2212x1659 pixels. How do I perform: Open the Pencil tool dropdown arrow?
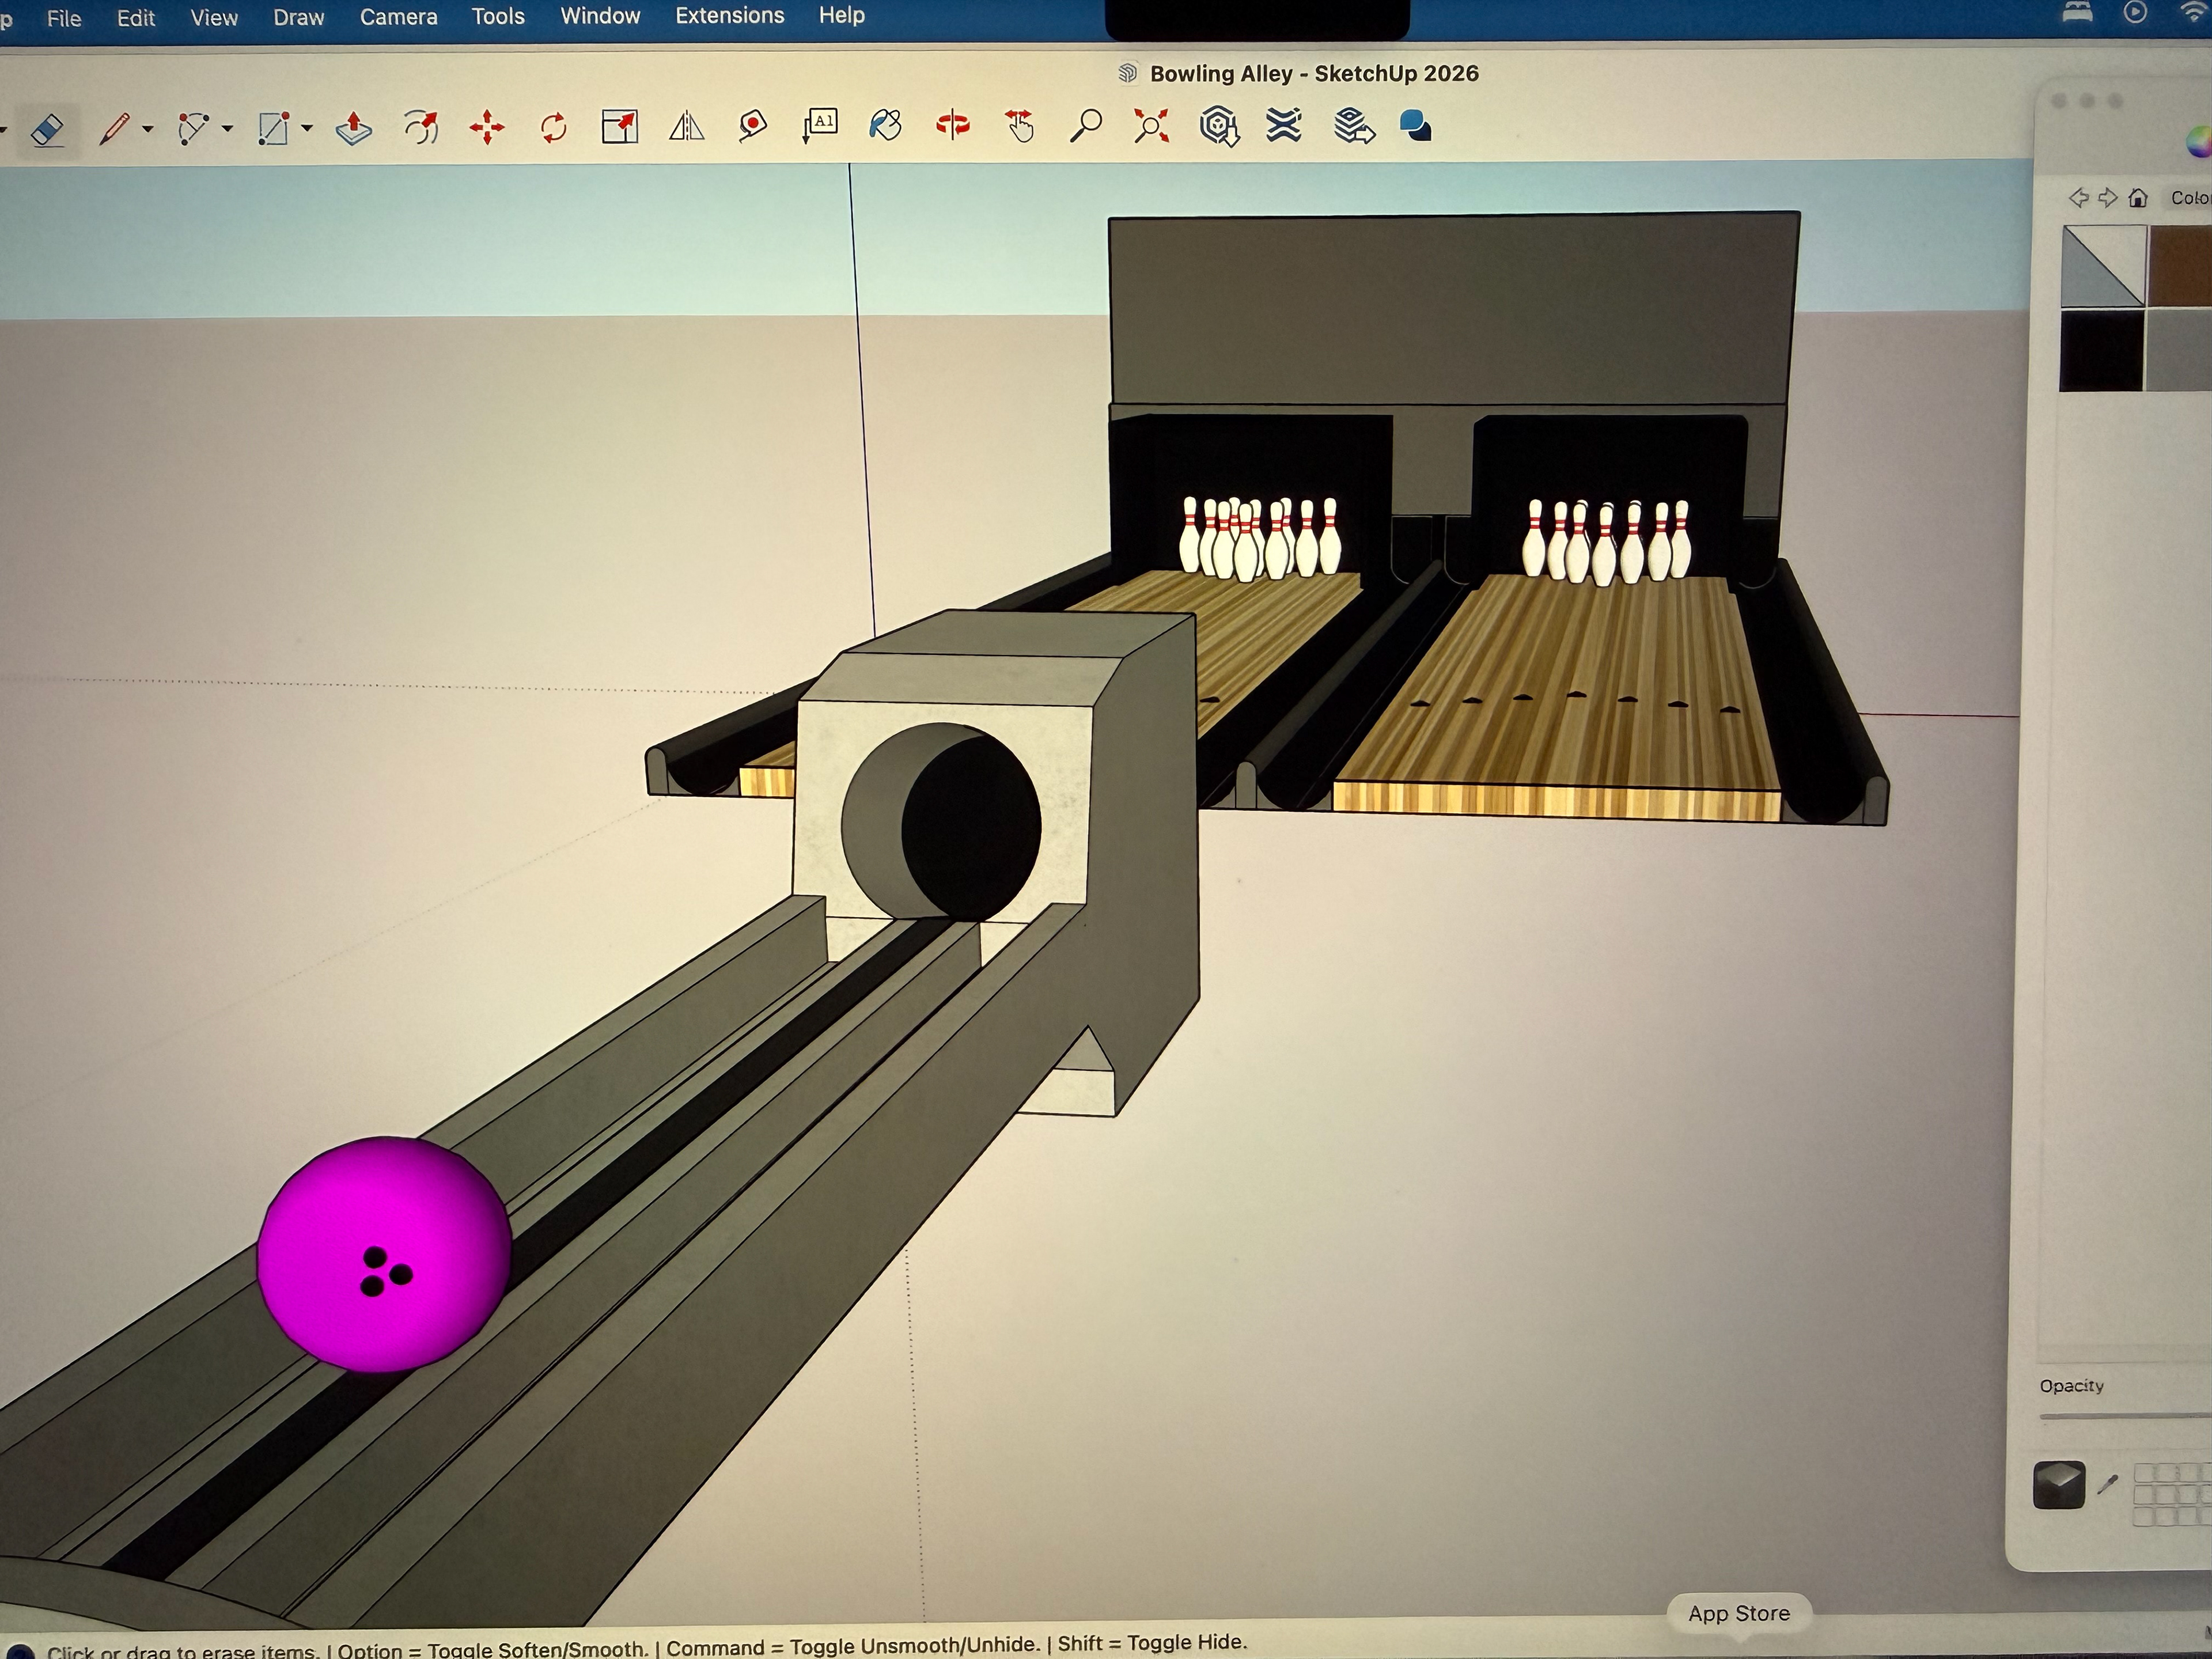pos(148,129)
